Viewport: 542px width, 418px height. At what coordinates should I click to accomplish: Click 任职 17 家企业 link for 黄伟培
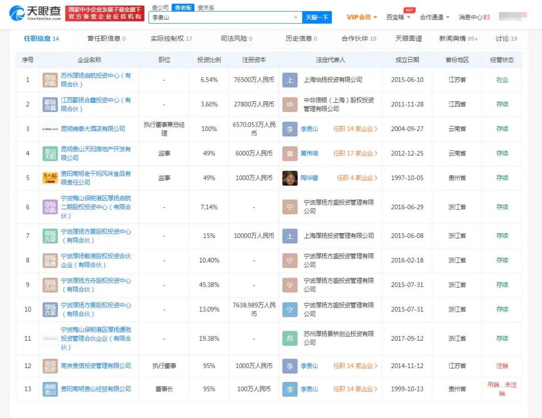[356, 154]
